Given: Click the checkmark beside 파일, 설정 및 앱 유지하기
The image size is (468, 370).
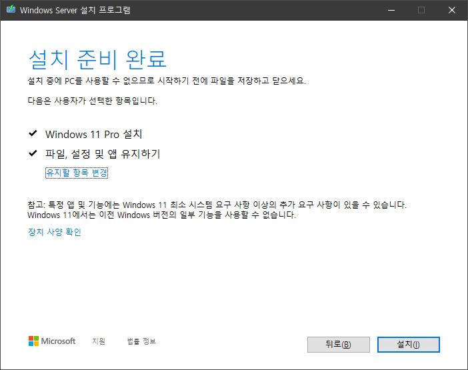Looking at the screenshot, I should [33, 153].
